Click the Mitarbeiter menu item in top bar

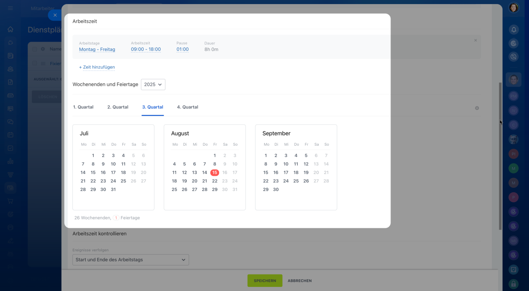[x=42, y=8]
